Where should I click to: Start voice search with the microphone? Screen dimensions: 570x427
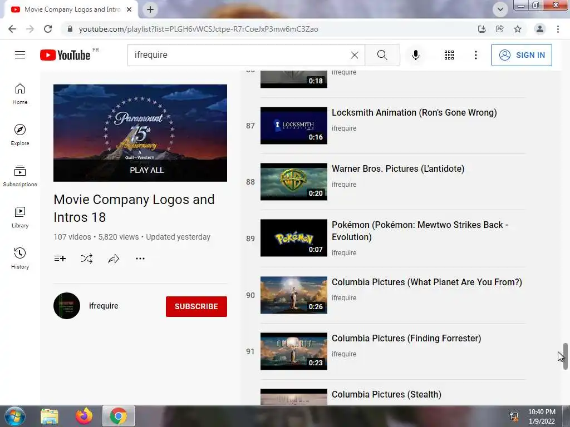pos(415,55)
